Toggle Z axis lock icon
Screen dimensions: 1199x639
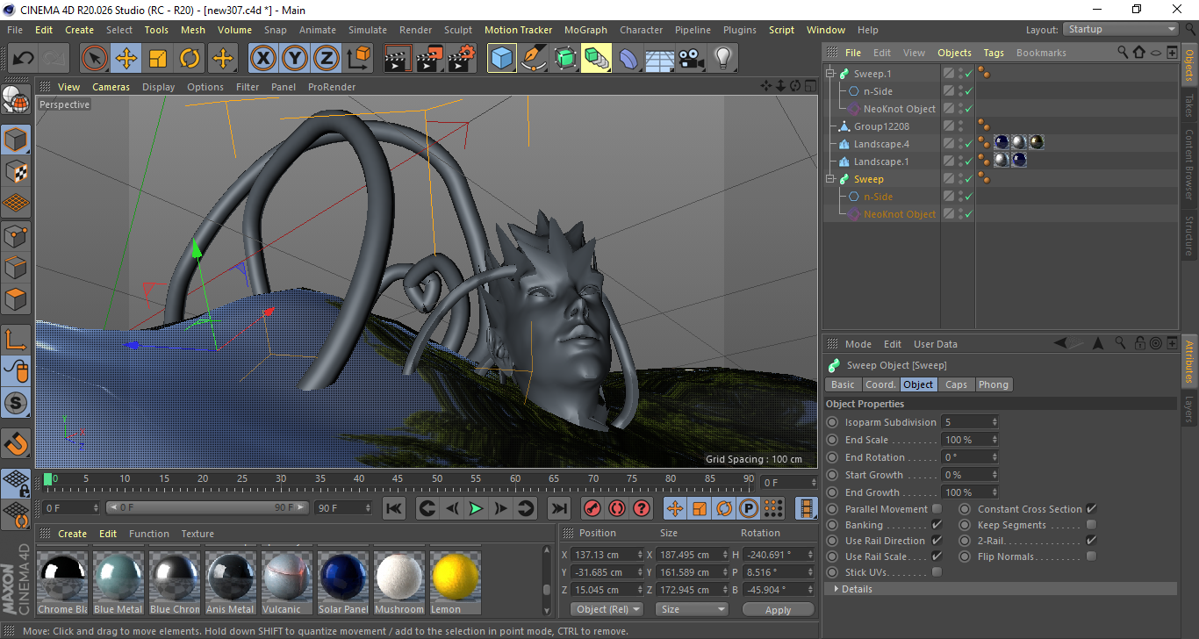[x=327, y=59]
